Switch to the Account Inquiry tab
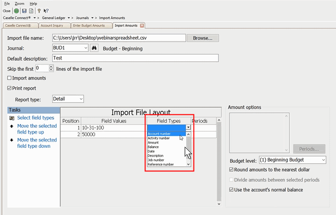This screenshot has height=215, width=336. 52,26
